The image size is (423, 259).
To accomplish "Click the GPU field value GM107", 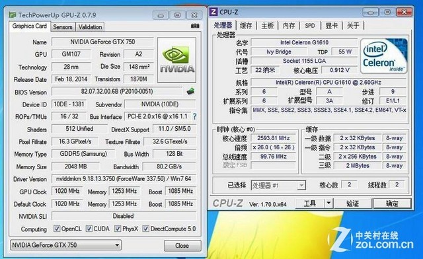I will [x=71, y=54].
